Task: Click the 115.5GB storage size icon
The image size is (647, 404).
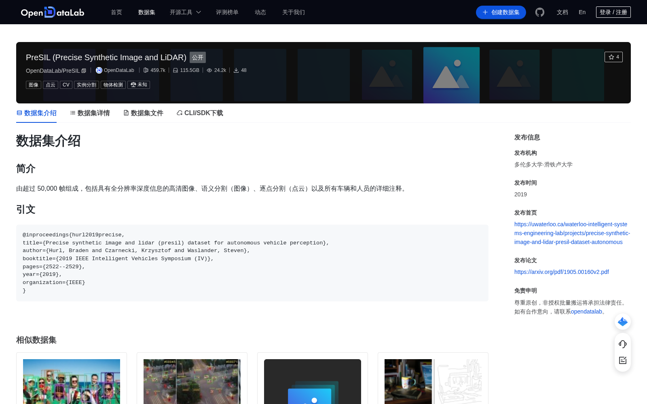Action: (175, 70)
